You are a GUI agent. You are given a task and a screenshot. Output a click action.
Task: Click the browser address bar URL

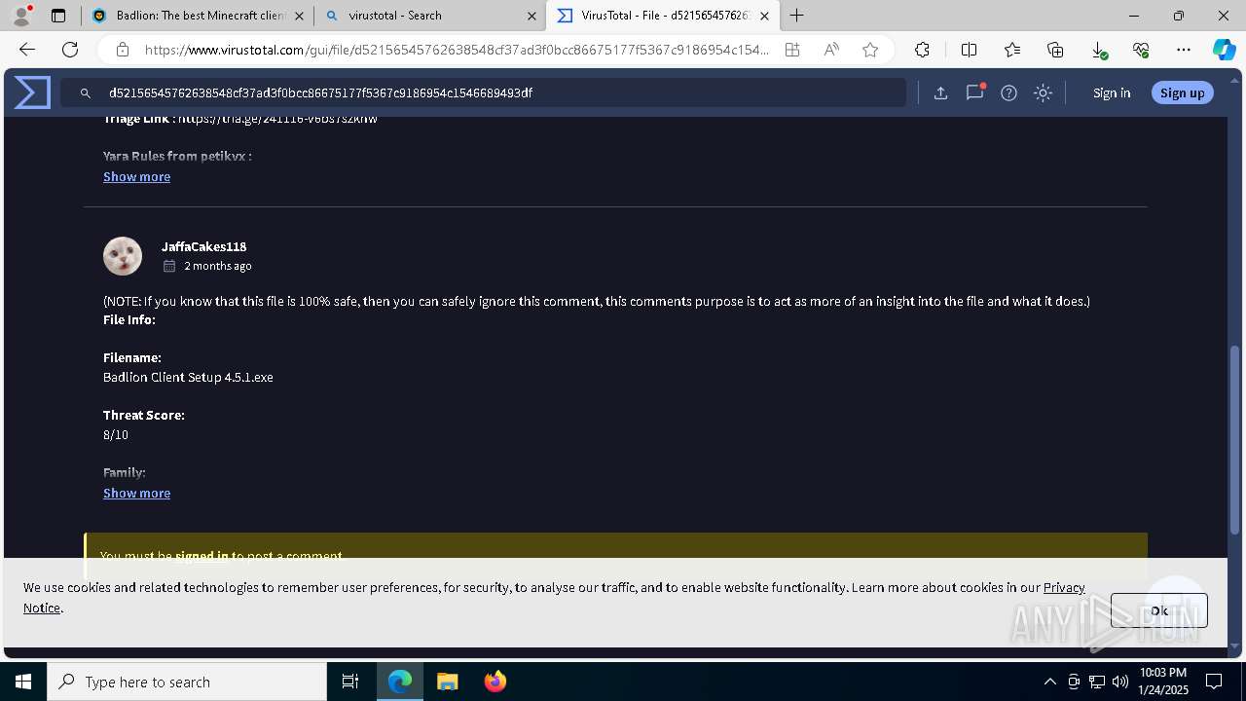coord(457,50)
